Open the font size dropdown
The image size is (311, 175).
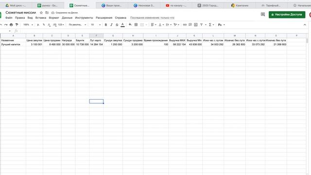[x=96, y=25]
